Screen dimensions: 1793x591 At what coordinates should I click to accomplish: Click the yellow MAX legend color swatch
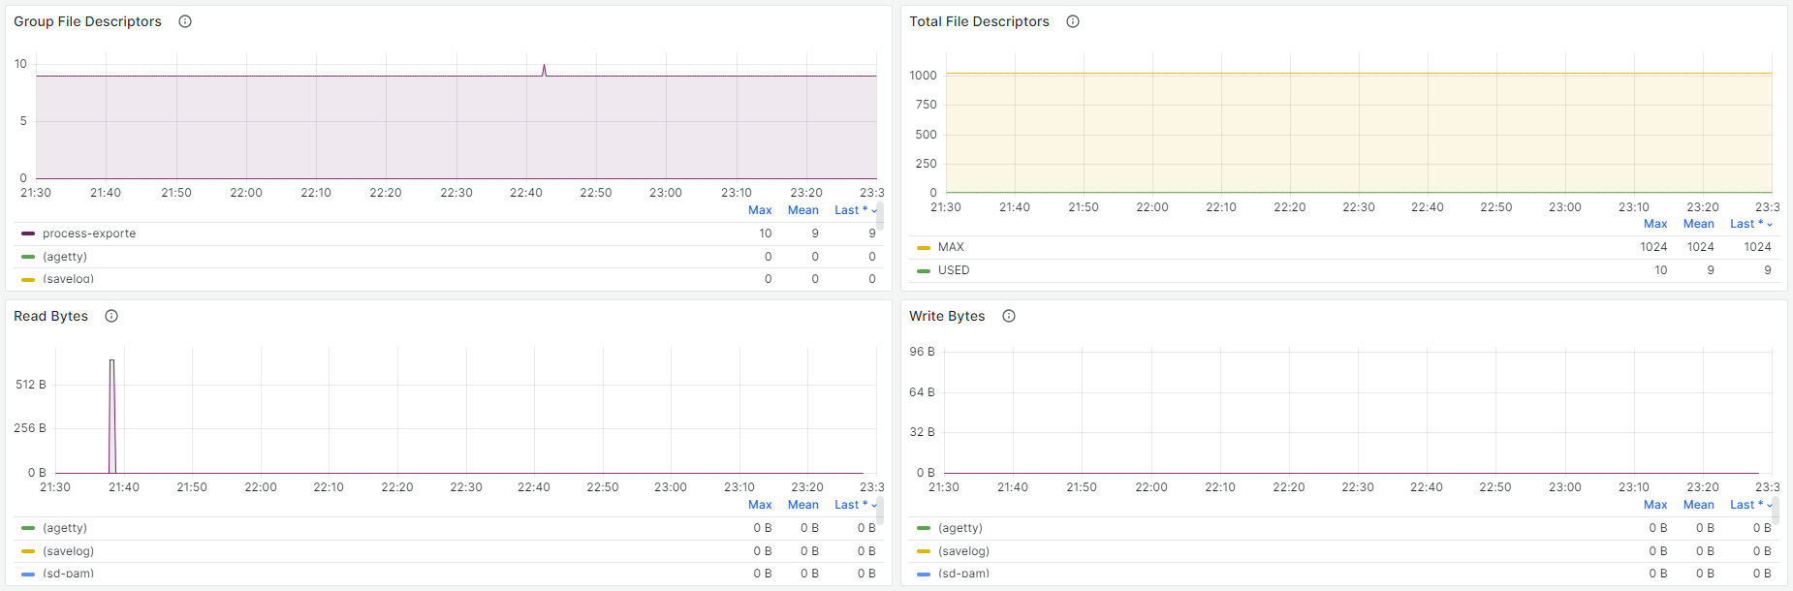coord(924,248)
